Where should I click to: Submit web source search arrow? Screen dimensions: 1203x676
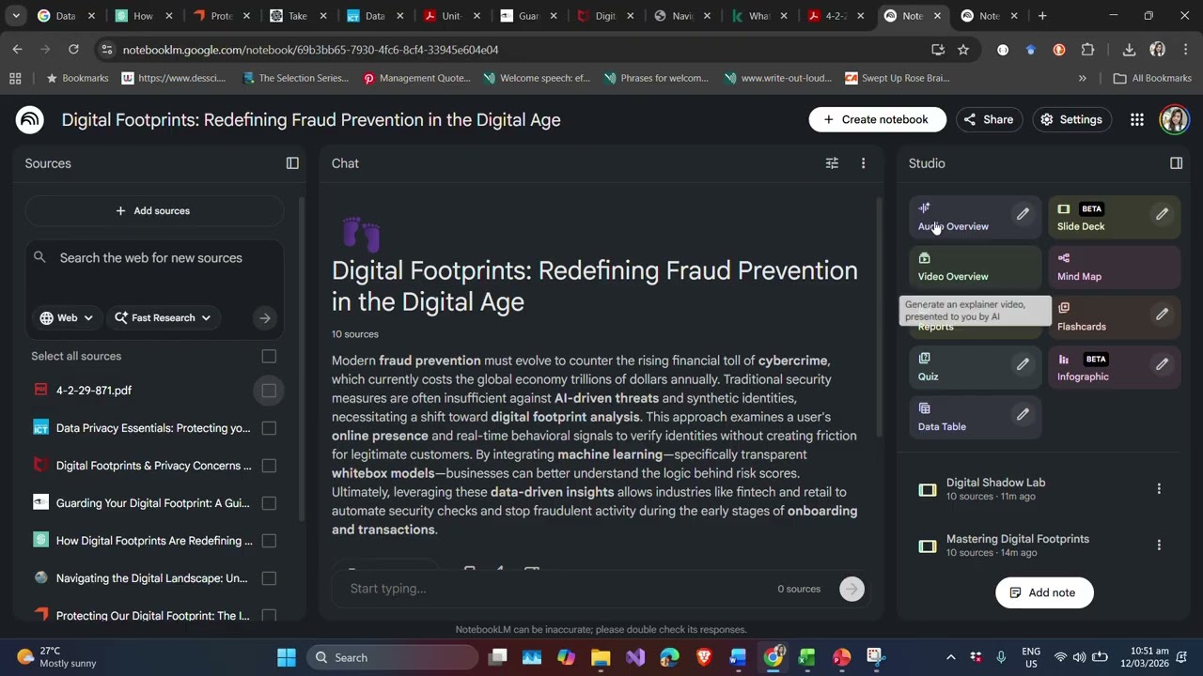click(265, 318)
